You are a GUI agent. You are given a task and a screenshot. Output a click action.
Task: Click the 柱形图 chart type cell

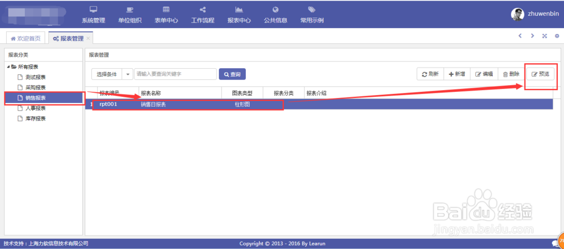[243, 104]
